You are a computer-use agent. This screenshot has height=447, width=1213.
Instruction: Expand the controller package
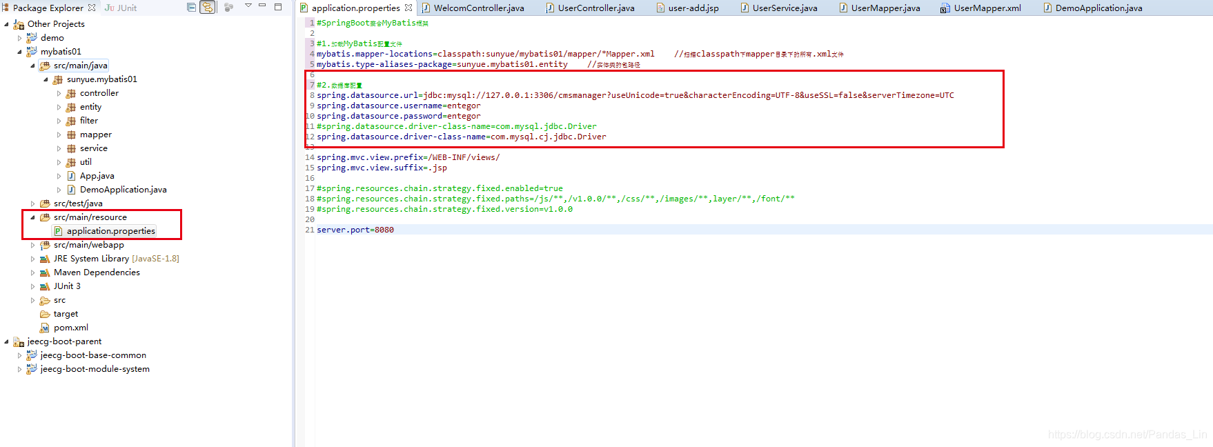[59, 93]
